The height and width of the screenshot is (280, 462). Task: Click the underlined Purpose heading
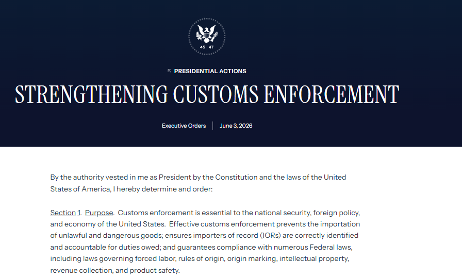pos(99,213)
